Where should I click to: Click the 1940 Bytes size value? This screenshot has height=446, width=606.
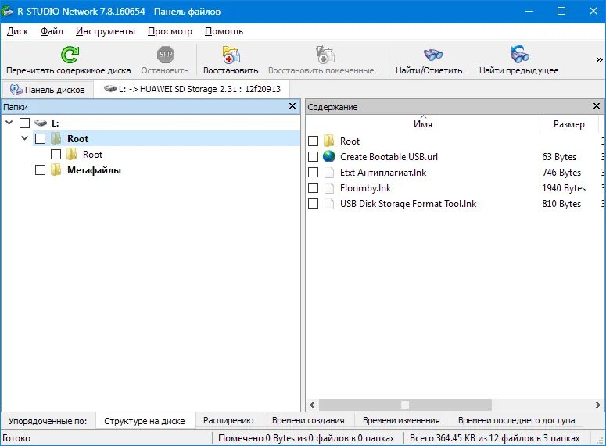coord(564,188)
